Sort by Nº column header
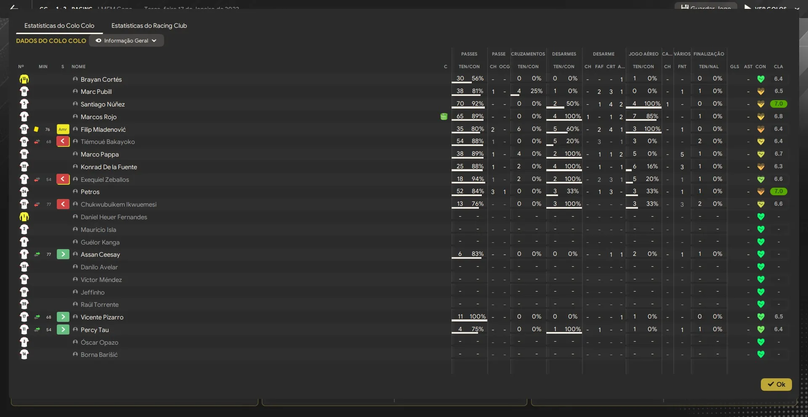This screenshot has width=808, height=417. point(21,66)
